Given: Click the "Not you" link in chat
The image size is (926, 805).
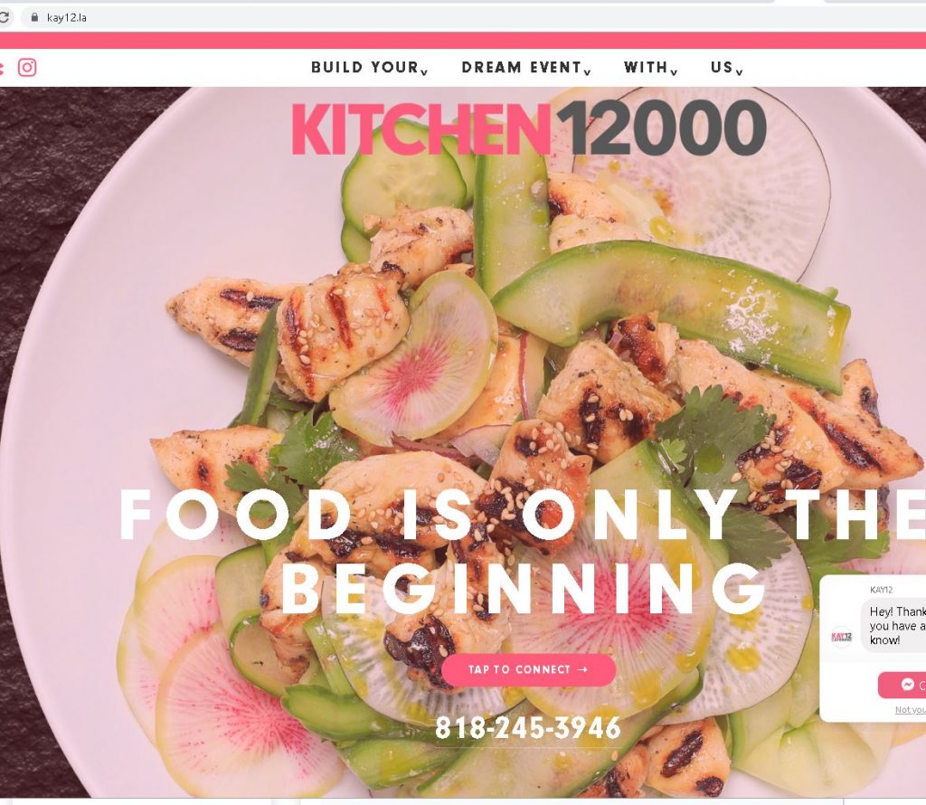Looking at the screenshot, I should tap(910, 709).
